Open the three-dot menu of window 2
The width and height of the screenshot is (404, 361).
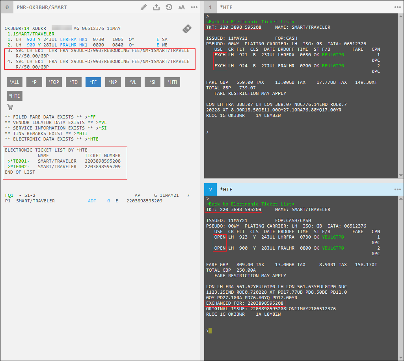click(x=397, y=189)
